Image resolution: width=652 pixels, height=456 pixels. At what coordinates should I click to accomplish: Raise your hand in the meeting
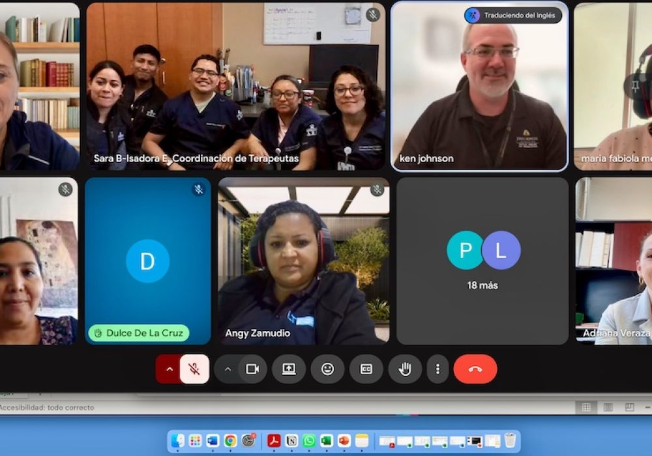coord(405,369)
